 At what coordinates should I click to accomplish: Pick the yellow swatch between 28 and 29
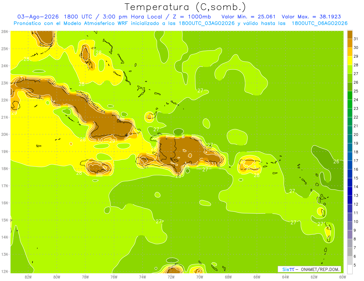tap(350, 61)
